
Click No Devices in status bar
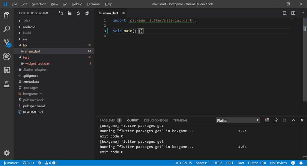(x=278, y=163)
